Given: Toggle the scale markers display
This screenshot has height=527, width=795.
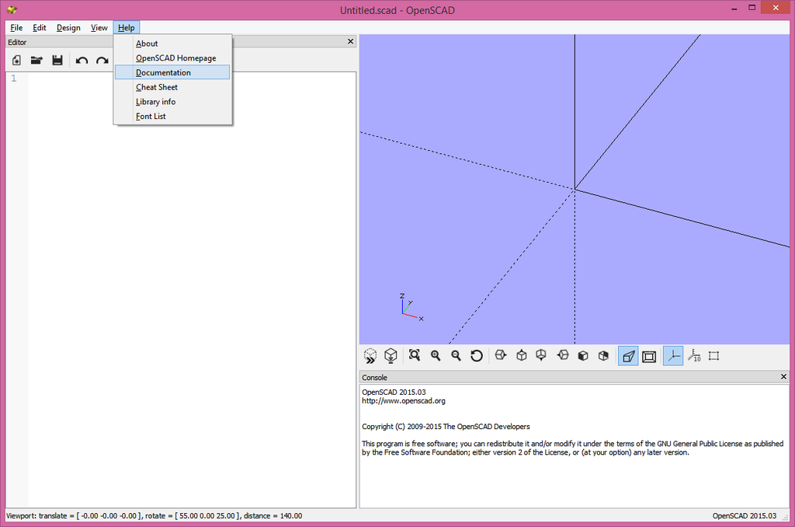Looking at the screenshot, I should [694, 355].
